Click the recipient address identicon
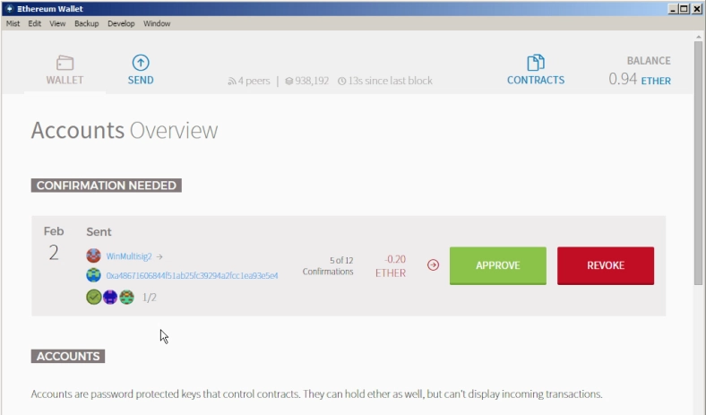706x415 pixels. coord(94,275)
